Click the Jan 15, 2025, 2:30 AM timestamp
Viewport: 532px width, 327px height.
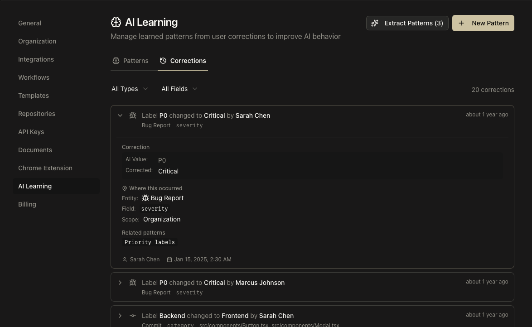203,260
